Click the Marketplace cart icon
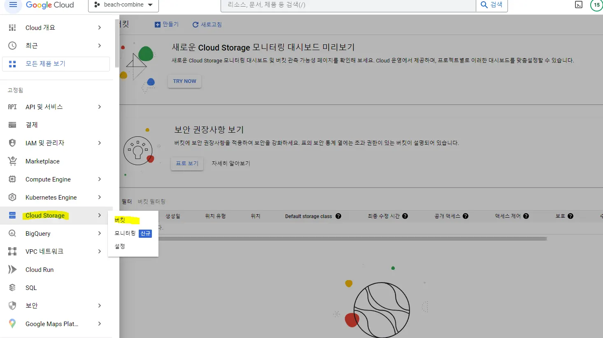The height and width of the screenshot is (338, 603). [x=12, y=161]
